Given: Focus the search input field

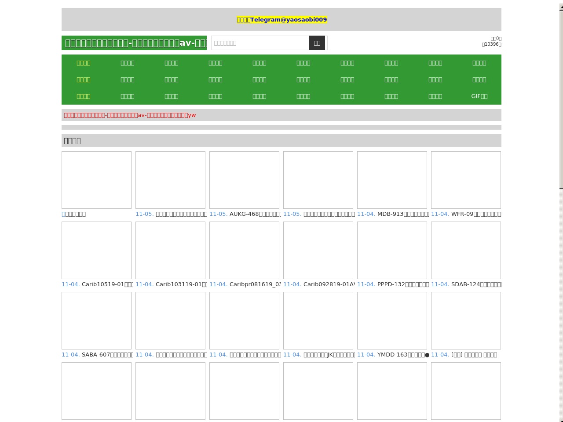Looking at the screenshot, I should [260, 43].
